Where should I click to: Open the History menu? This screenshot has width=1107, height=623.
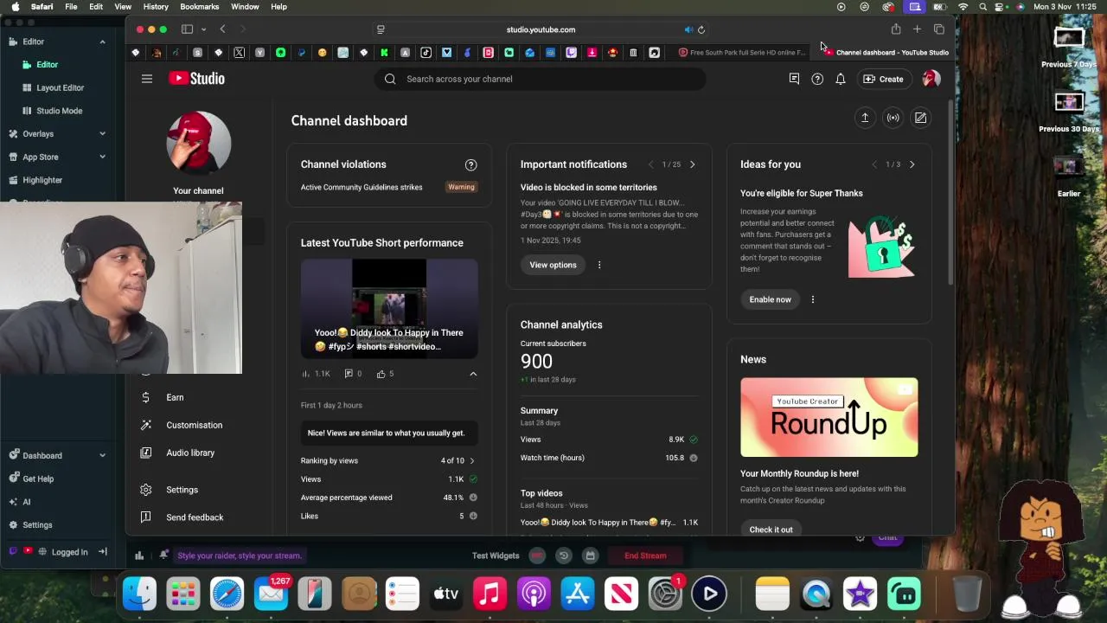[156, 7]
